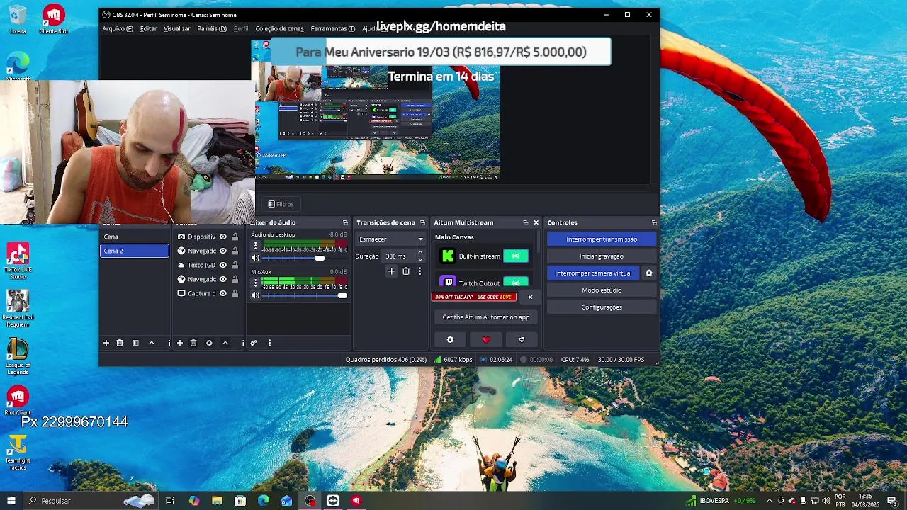The image size is (907, 510).
Task: Open the Visualizar menu
Action: pos(176,28)
